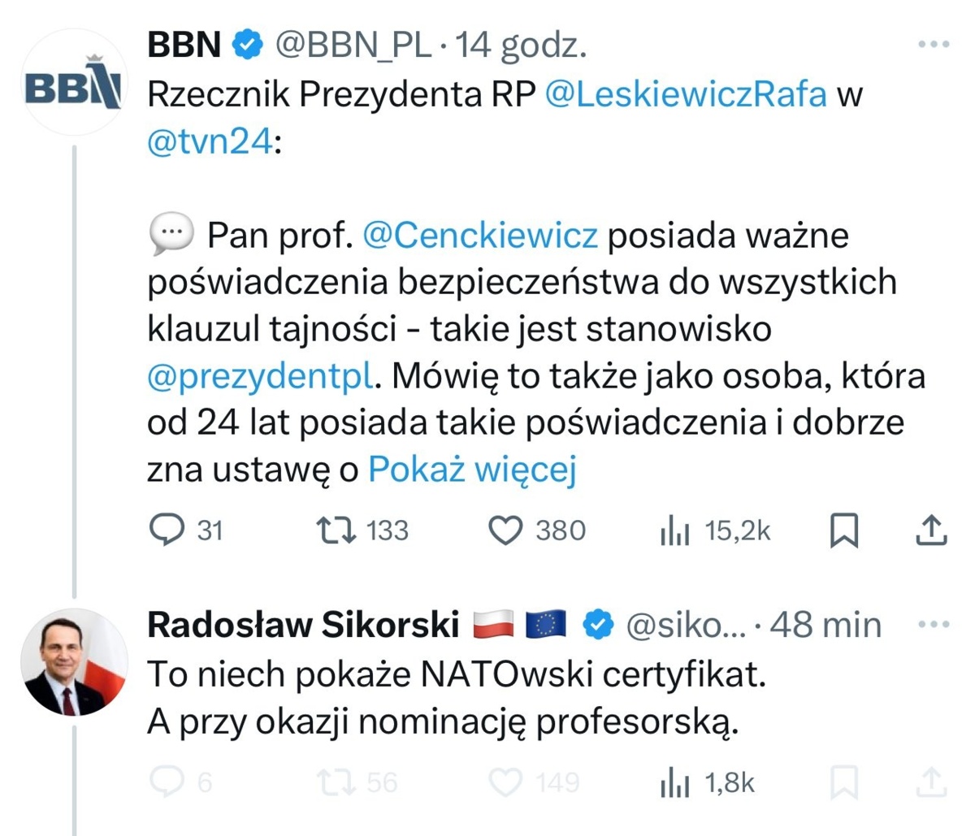Open the @LeskiewiczRafa mention
Viewport: 975px width, 836px height.
[686, 94]
